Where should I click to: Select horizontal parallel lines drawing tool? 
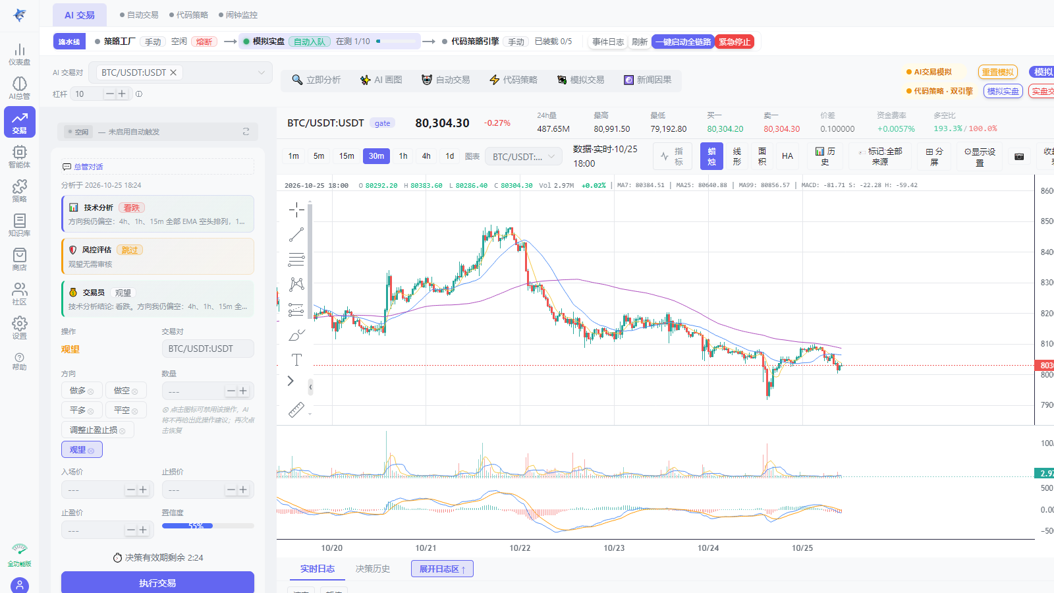tap(296, 260)
